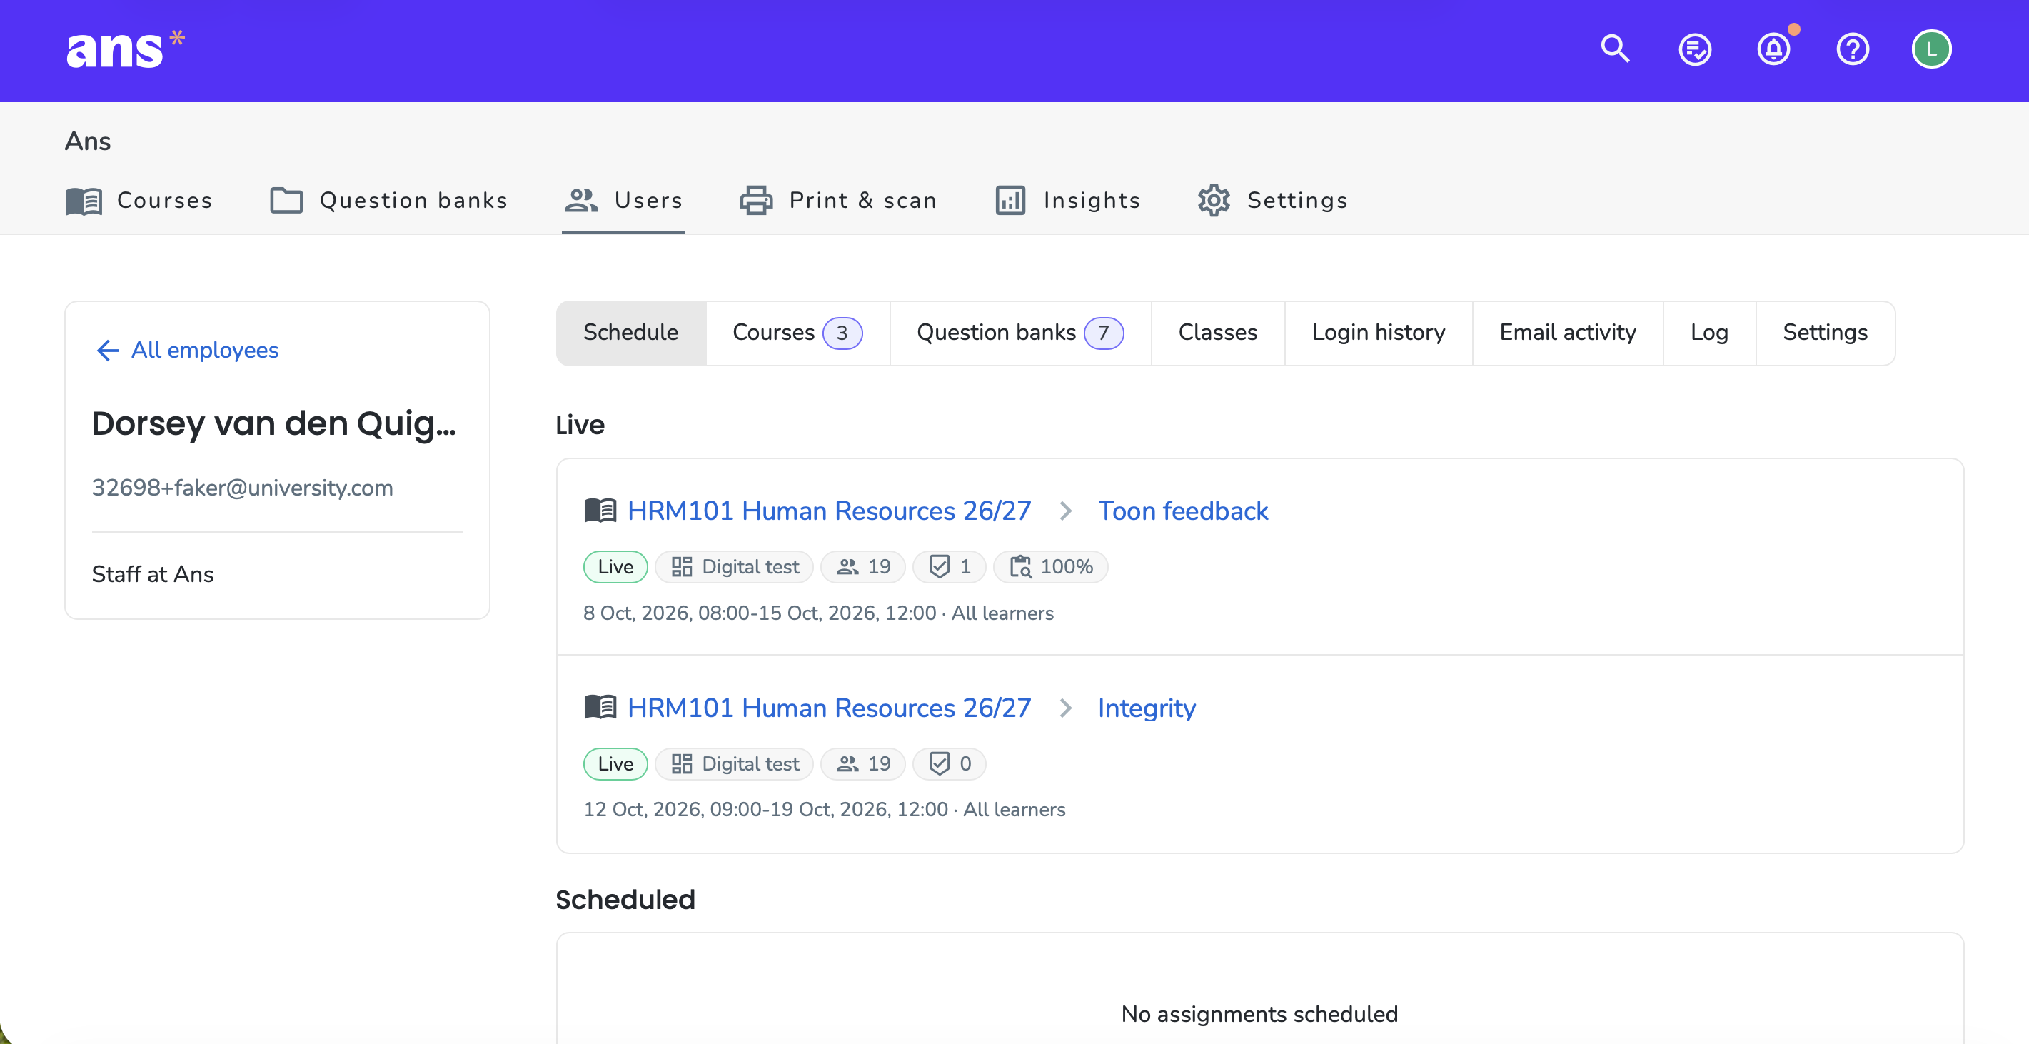
Task: Click the chevron before Toon feedback
Action: pyautogui.click(x=1066, y=511)
